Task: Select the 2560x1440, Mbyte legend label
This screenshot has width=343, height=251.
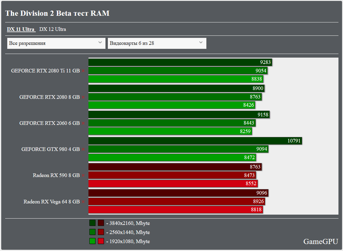Action: tap(128, 232)
